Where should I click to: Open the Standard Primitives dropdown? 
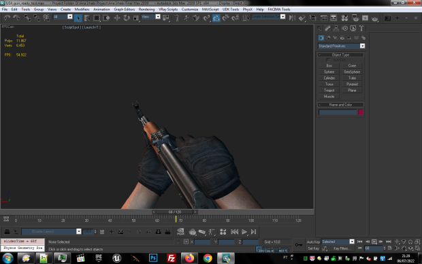pos(341,46)
